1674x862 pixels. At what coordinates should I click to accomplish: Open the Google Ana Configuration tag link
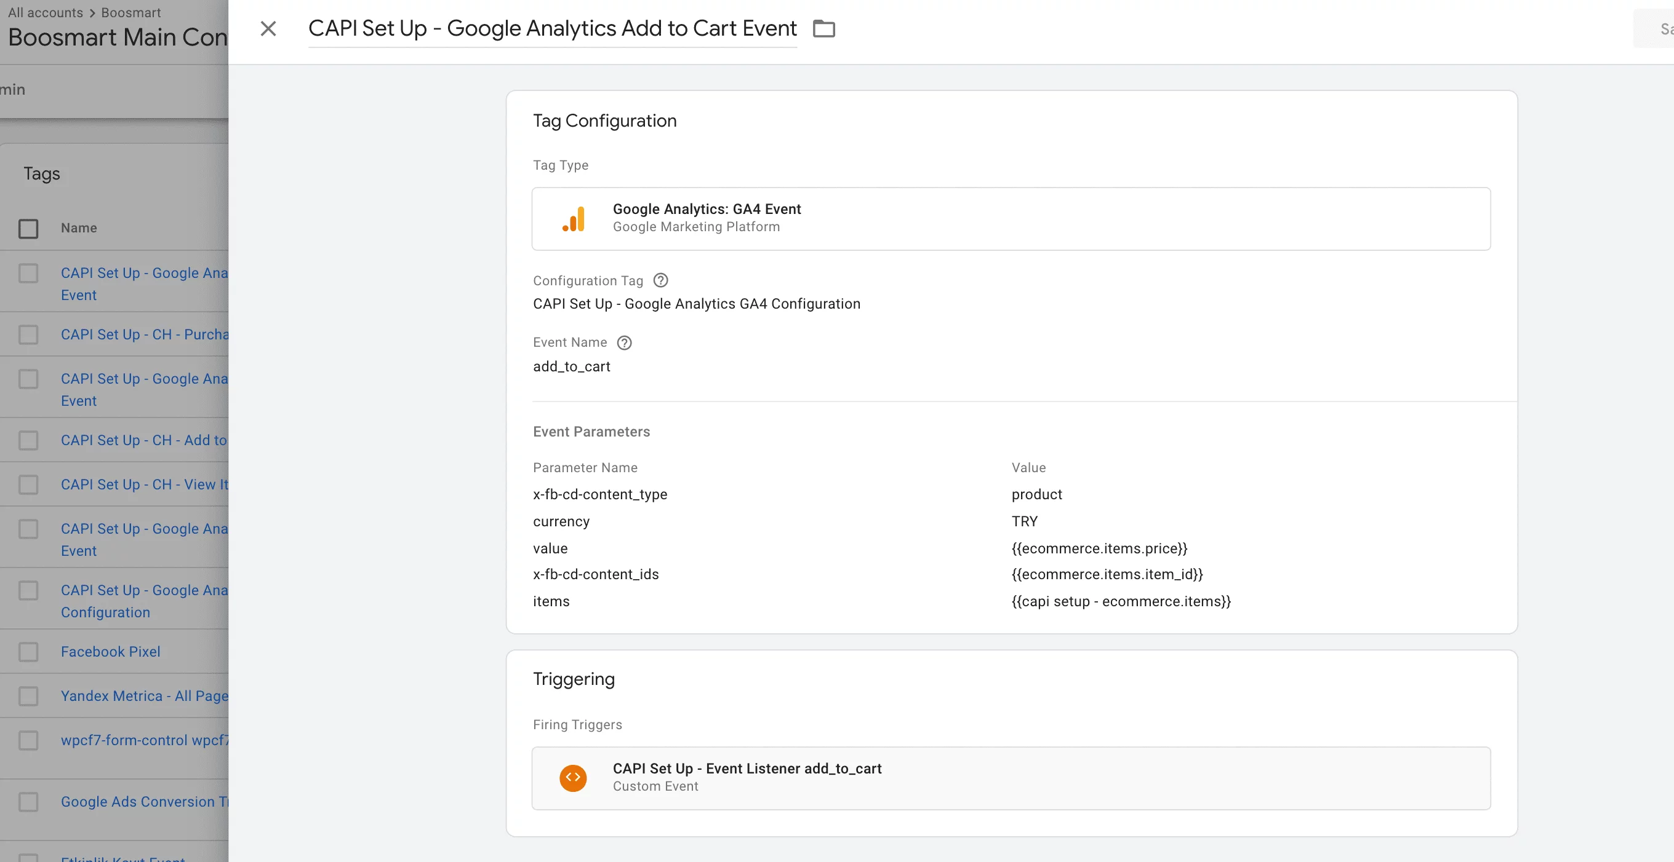coord(144,601)
